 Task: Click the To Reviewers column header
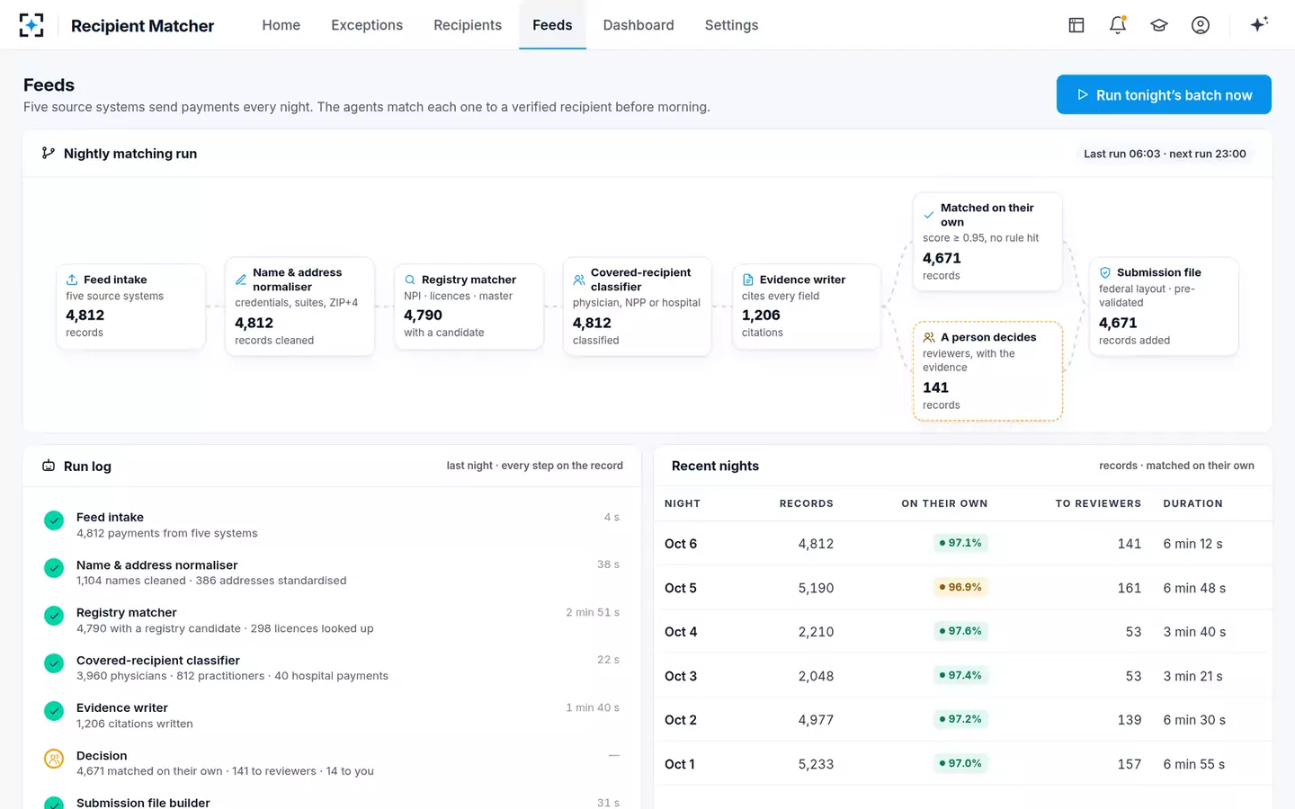click(1098, 503)
